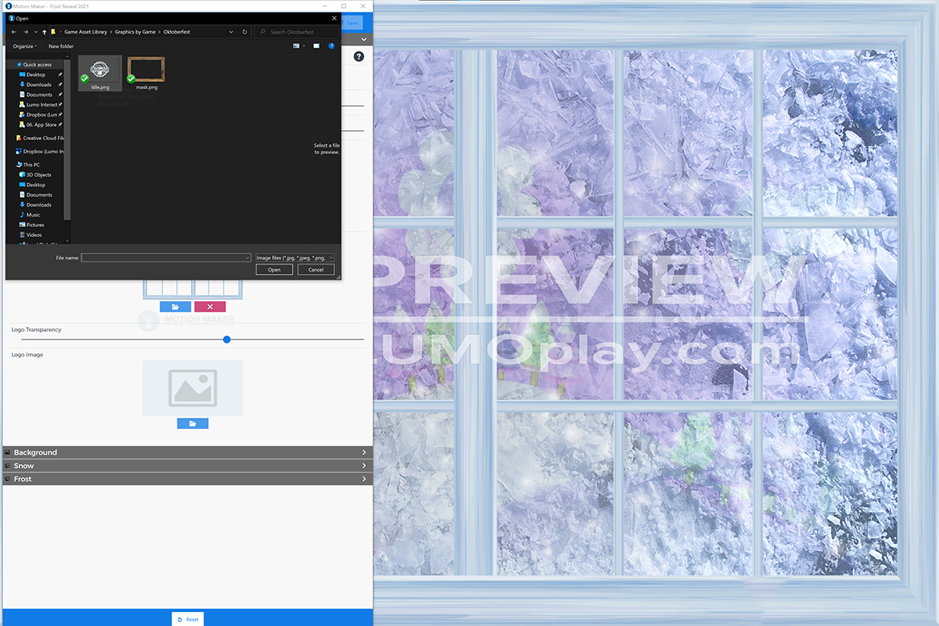This screenshot has height=626, width=939.
Task: Expand the Background section
Action: tap(188, 452)
